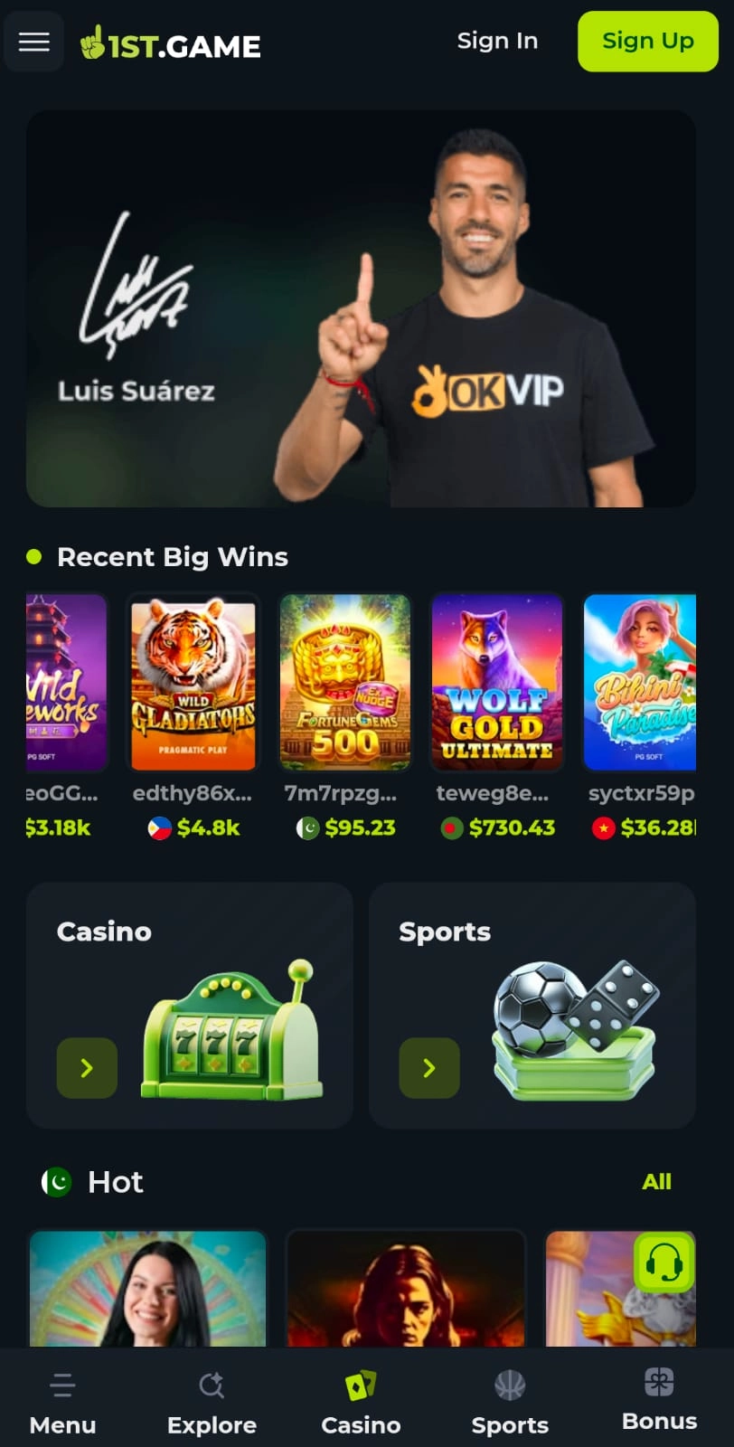Click the Luis Suárez OKVIP banner
Image resolution: width=734 pixels, height=1447 pixels.
point(361,308)
